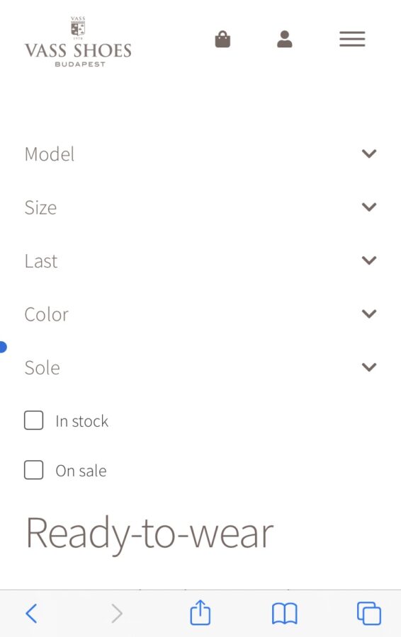Tap the blue dot at left edge
Image resolution: width=401 pixels, height=637 pixels.
[3, 347]
